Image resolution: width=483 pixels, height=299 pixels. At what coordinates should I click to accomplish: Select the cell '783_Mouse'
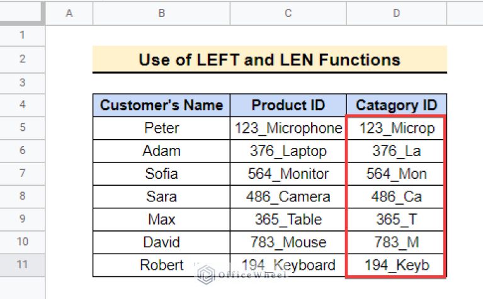(288, 242)
